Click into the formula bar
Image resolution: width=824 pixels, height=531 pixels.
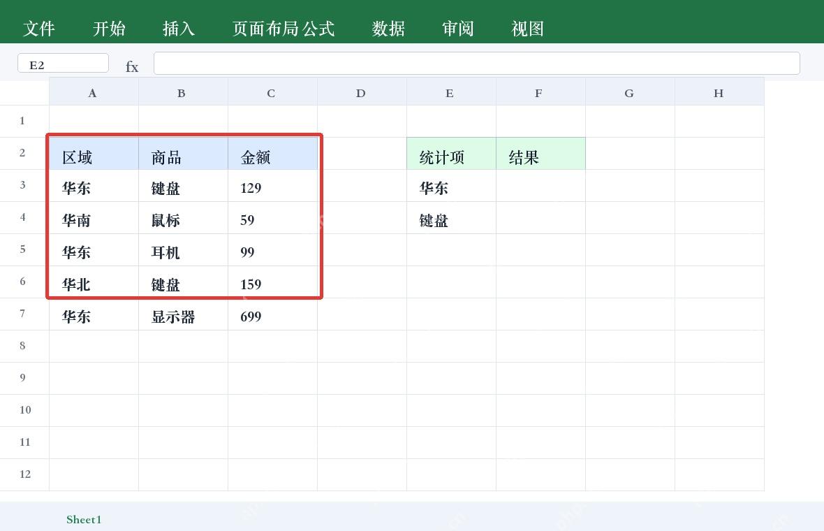(477, 63)
